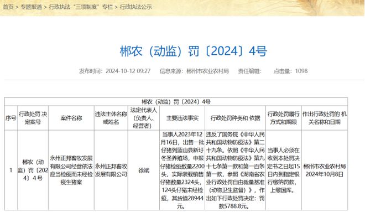
Task: Click the 发布时间 2024-10-12 09:27 text
Action: pyautogui.click(x=115, y=71)
